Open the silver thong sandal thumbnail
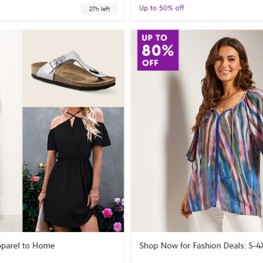 pyautogui.click(x=73, y=68)
